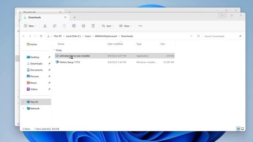253x142 pixels.
Task: Close the Downloads tab
Action: click(65, 17)
